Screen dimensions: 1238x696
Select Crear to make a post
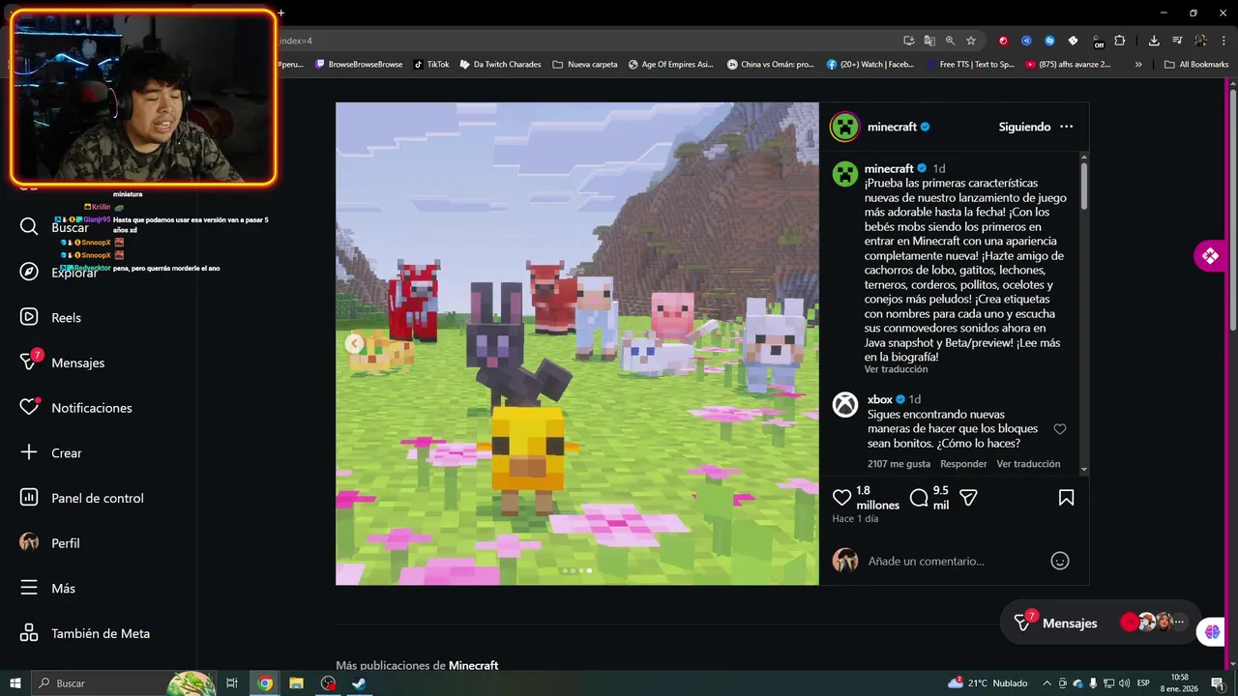point(51,452)
